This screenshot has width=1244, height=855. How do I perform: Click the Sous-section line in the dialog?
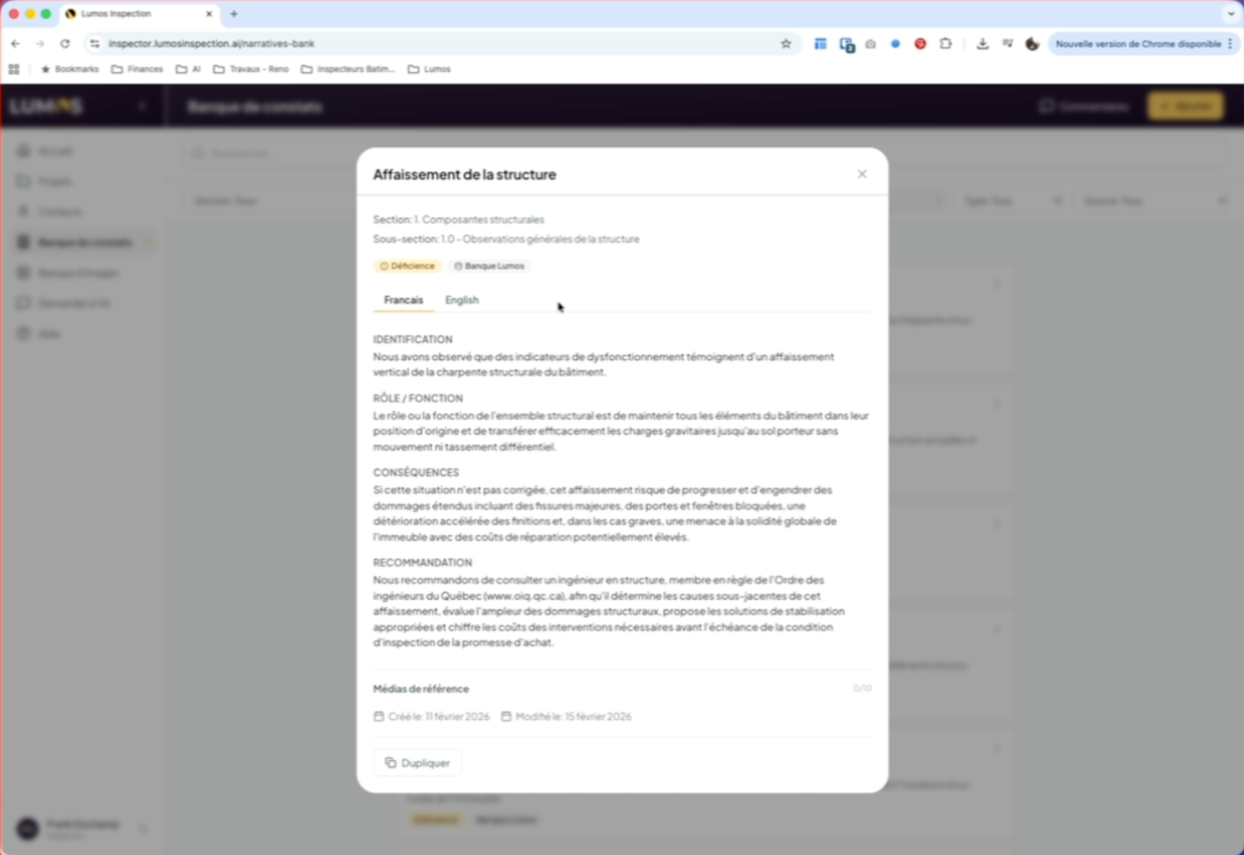[506, 239]
